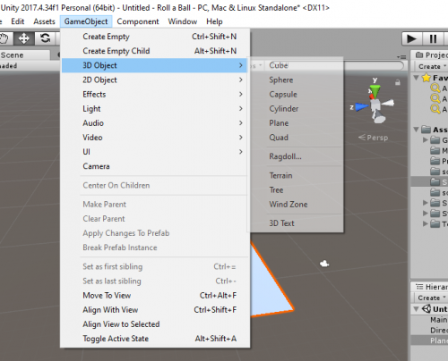Select the Hand tool in the toolbar
The height and width of the screenshot is (361, 448).
pyautogui.click(x=4, y=38)
